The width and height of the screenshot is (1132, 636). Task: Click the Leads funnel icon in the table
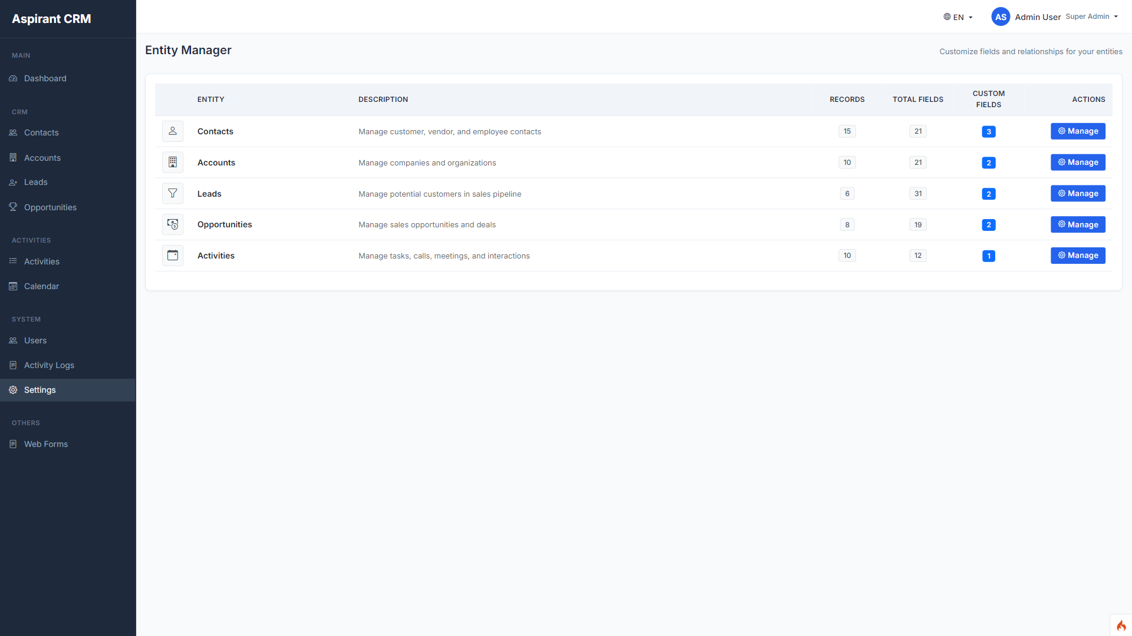pyautogui.click(x=173, y=193)
